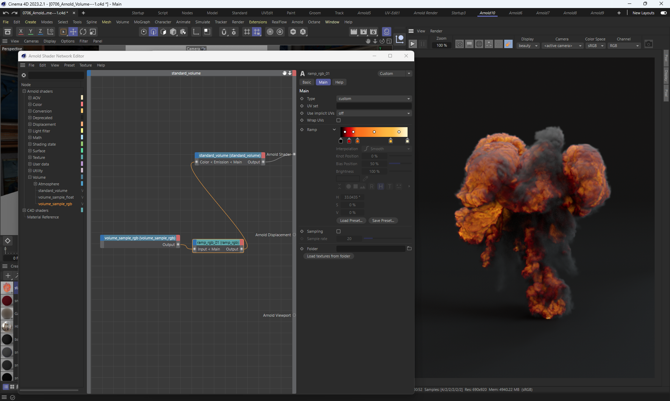Select the red color knot below the ramp
670x401 pixels.
(349, 141)
